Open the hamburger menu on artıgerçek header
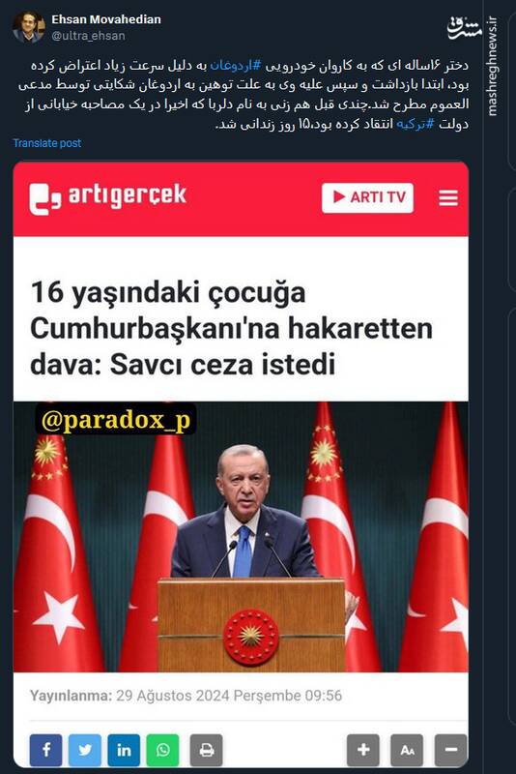The height and width of the screenshot is (774, 516). [x=448, y=198]
